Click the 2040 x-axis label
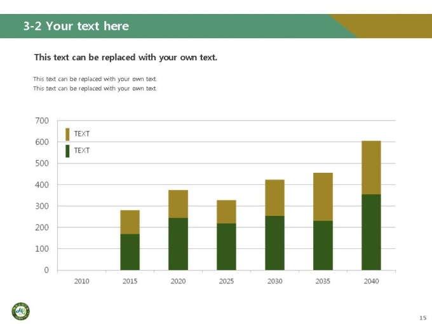This screenshot has height=324, width=432. click(x=372, y=281)
